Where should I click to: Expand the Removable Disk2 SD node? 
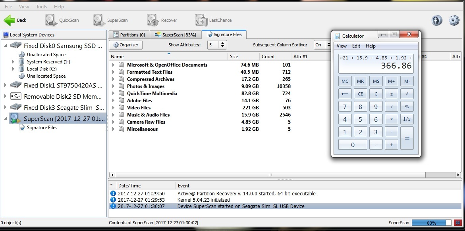5,96
